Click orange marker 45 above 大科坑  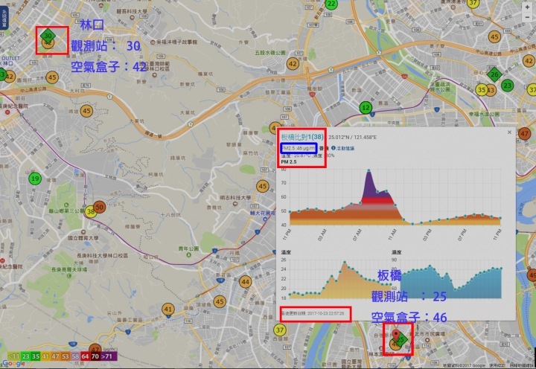(52, 77)
